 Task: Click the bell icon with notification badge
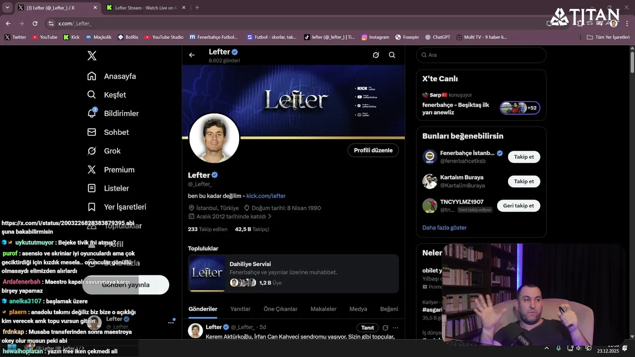click(92, 113)
